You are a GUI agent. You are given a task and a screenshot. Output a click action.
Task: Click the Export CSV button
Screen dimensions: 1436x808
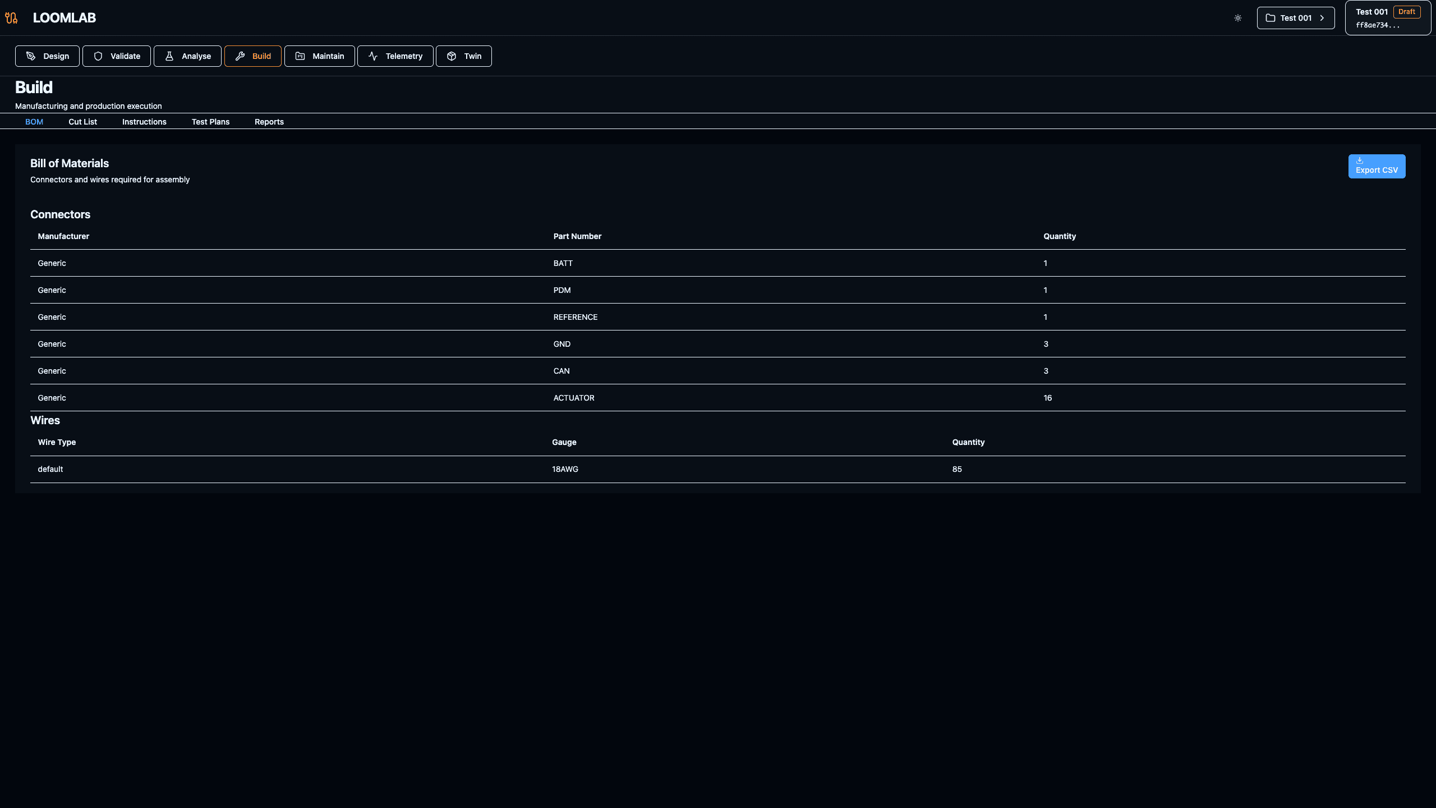[1377, 166]
